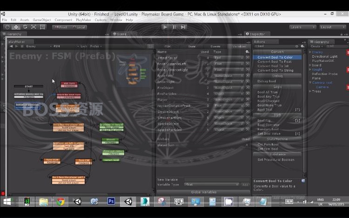Open the Component menu

[63, 20]
